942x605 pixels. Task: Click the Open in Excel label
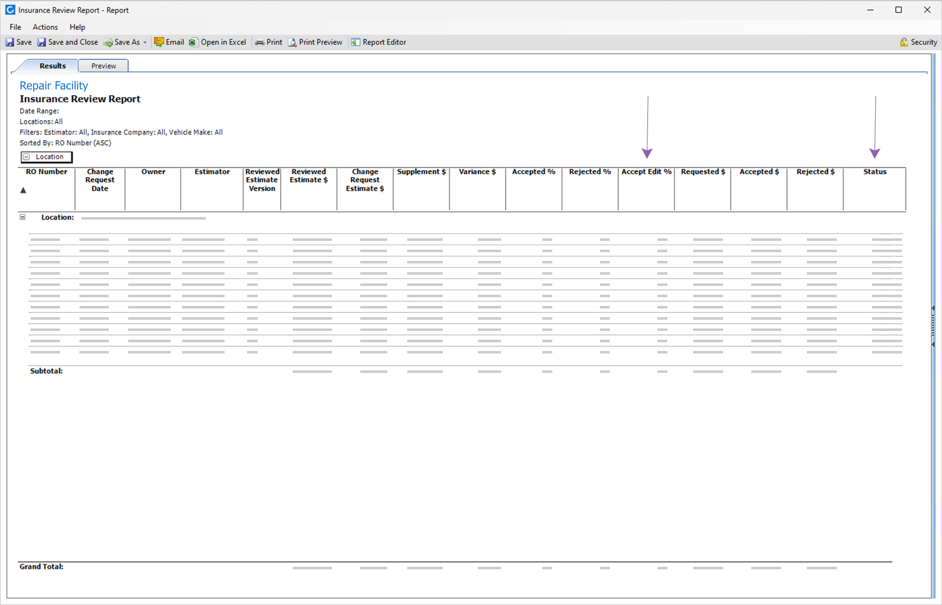(223, 42)
